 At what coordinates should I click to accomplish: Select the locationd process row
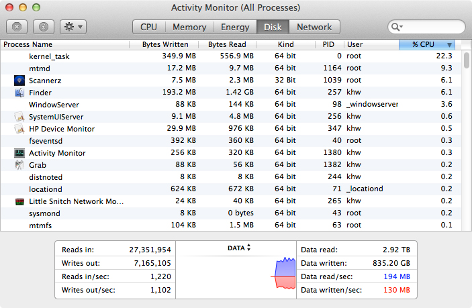tap(230, 189)
